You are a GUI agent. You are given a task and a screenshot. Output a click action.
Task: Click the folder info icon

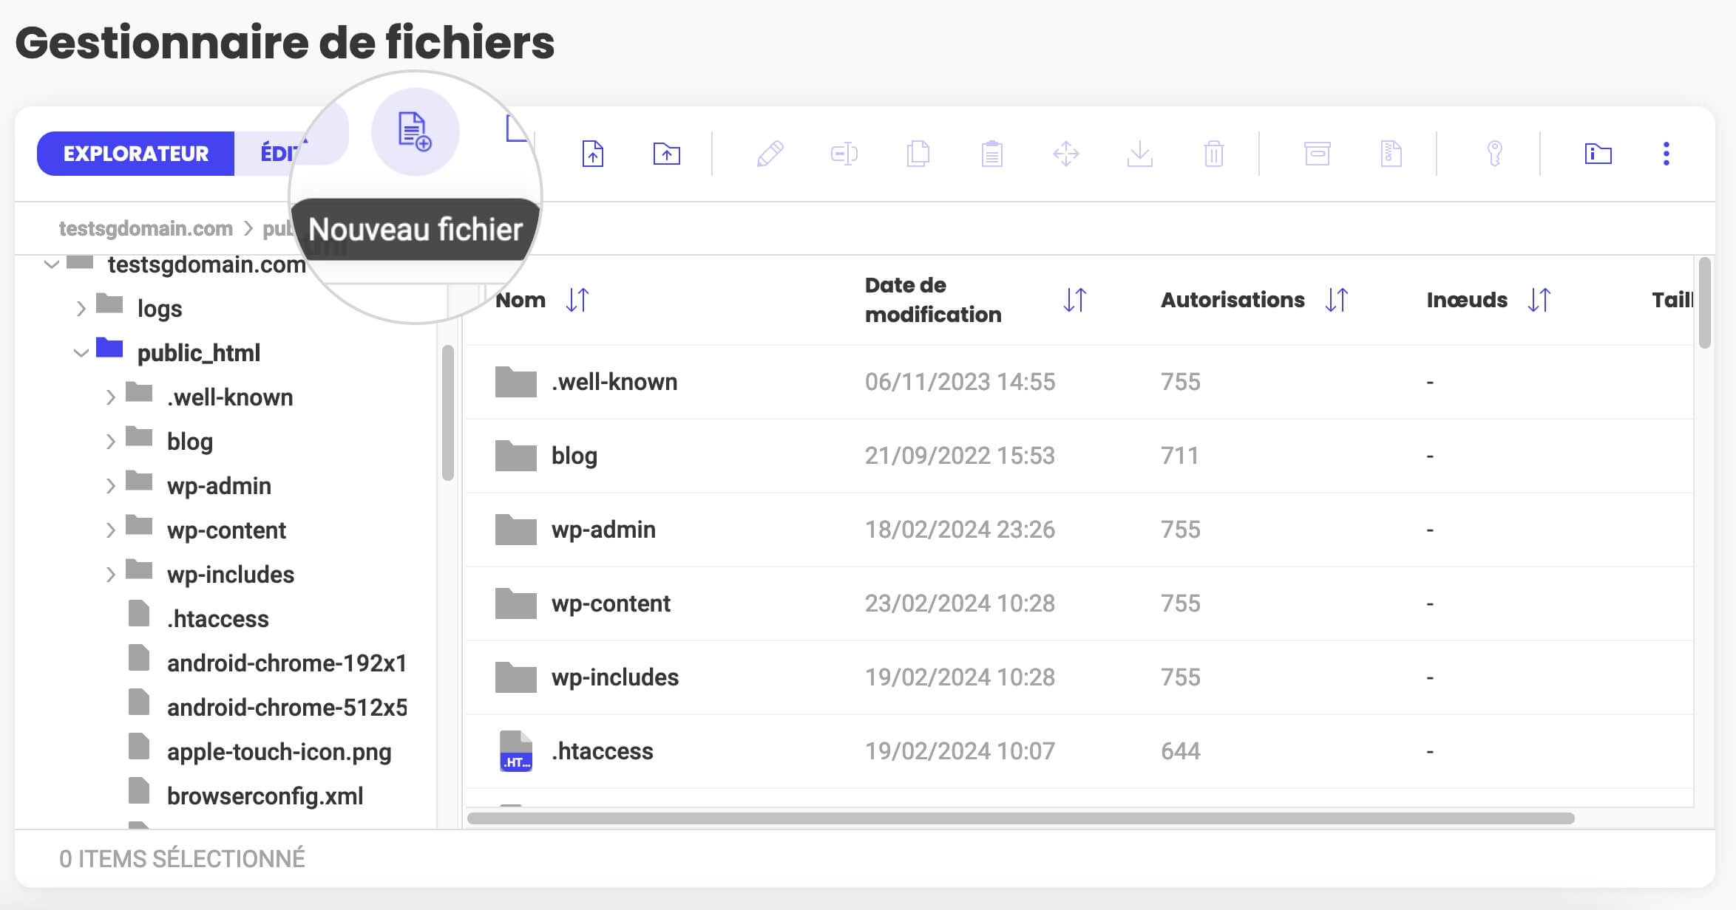(1598, 154)
